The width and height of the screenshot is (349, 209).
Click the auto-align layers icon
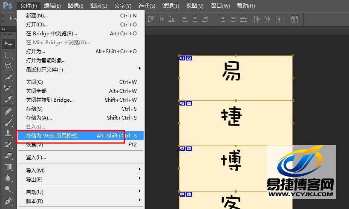[x=294, y=19]
